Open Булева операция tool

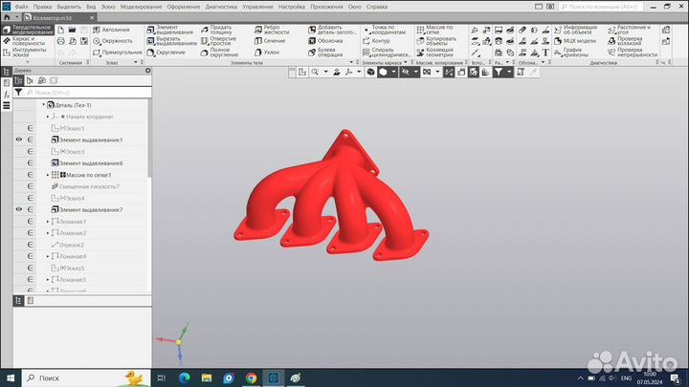325,53
